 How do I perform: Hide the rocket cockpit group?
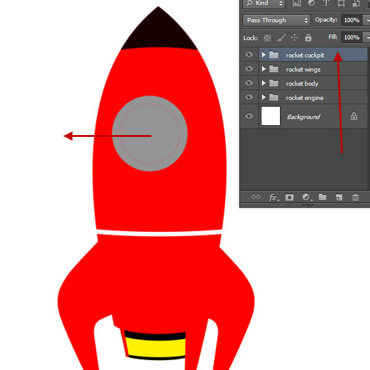coord(249,55)
